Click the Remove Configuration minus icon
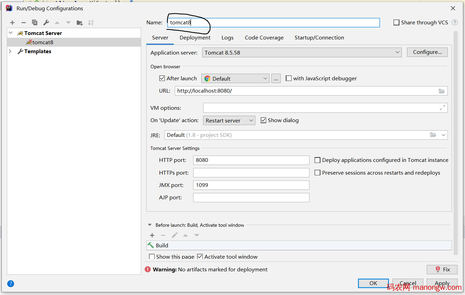Image resolution: width=465 pixels, height=295 pixels. pos(23,23)
